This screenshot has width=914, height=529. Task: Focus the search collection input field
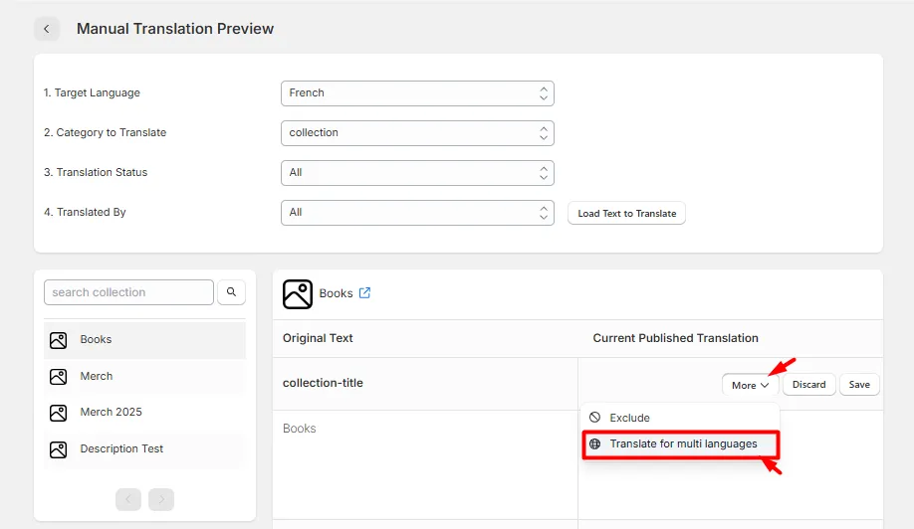tap(128, 292)
